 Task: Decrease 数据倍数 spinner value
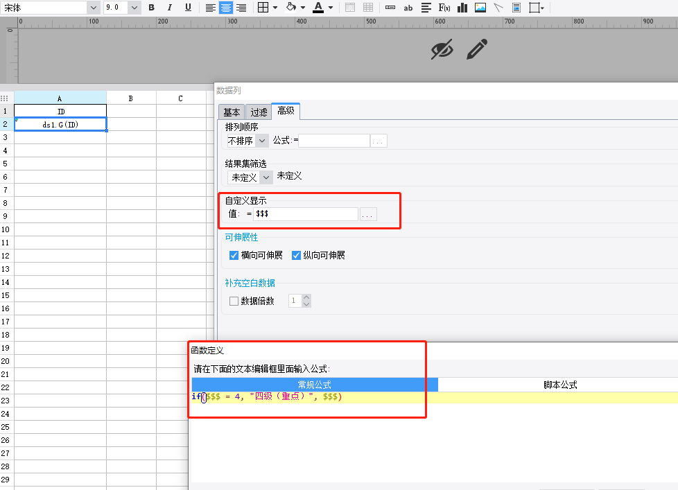click(306, 304)
